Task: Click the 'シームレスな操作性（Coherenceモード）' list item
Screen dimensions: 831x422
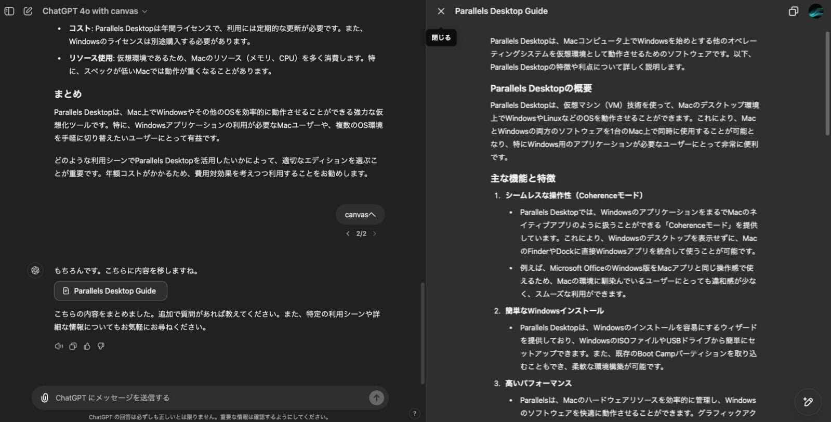Action: pos(574,195)
